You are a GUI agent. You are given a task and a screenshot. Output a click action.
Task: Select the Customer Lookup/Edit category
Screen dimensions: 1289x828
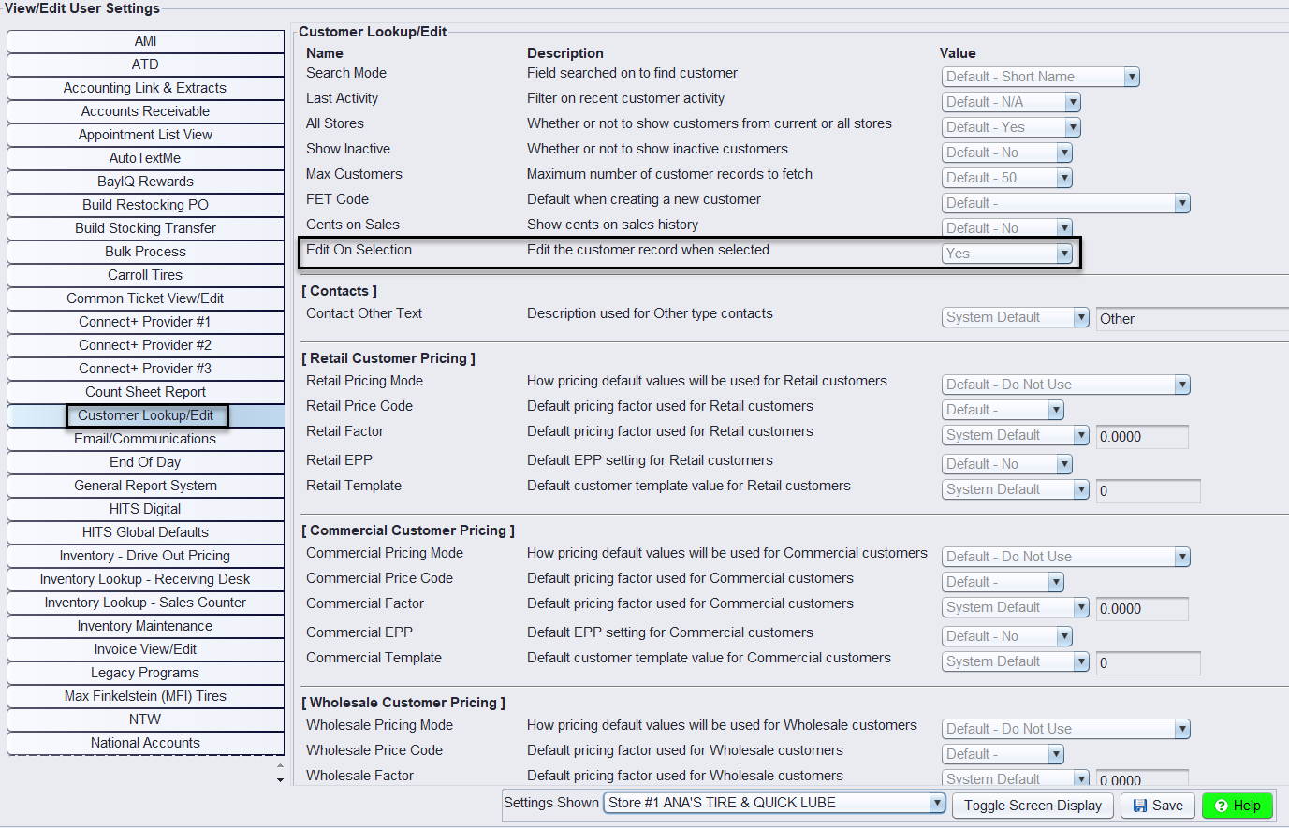click(x=145, y=415)
